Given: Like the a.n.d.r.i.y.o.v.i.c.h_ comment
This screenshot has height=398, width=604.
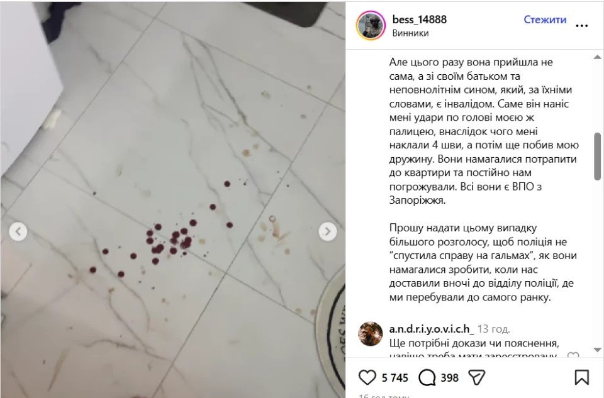Looking at the screenshot, I should 573,355.
